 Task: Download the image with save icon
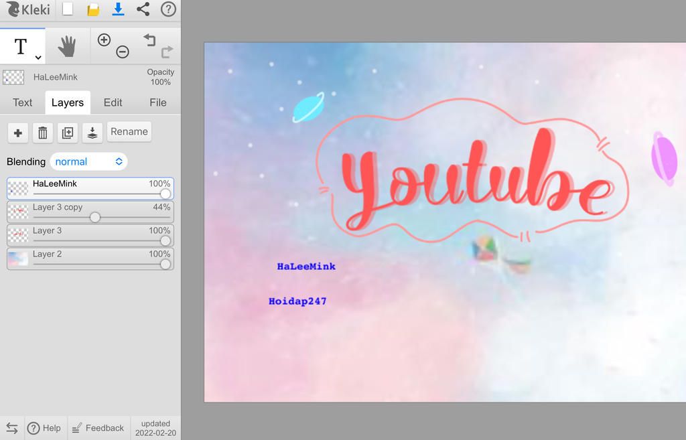tap(118, 9)
